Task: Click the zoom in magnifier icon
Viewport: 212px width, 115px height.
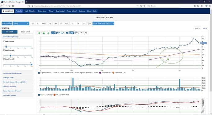Action: point(82,33)
